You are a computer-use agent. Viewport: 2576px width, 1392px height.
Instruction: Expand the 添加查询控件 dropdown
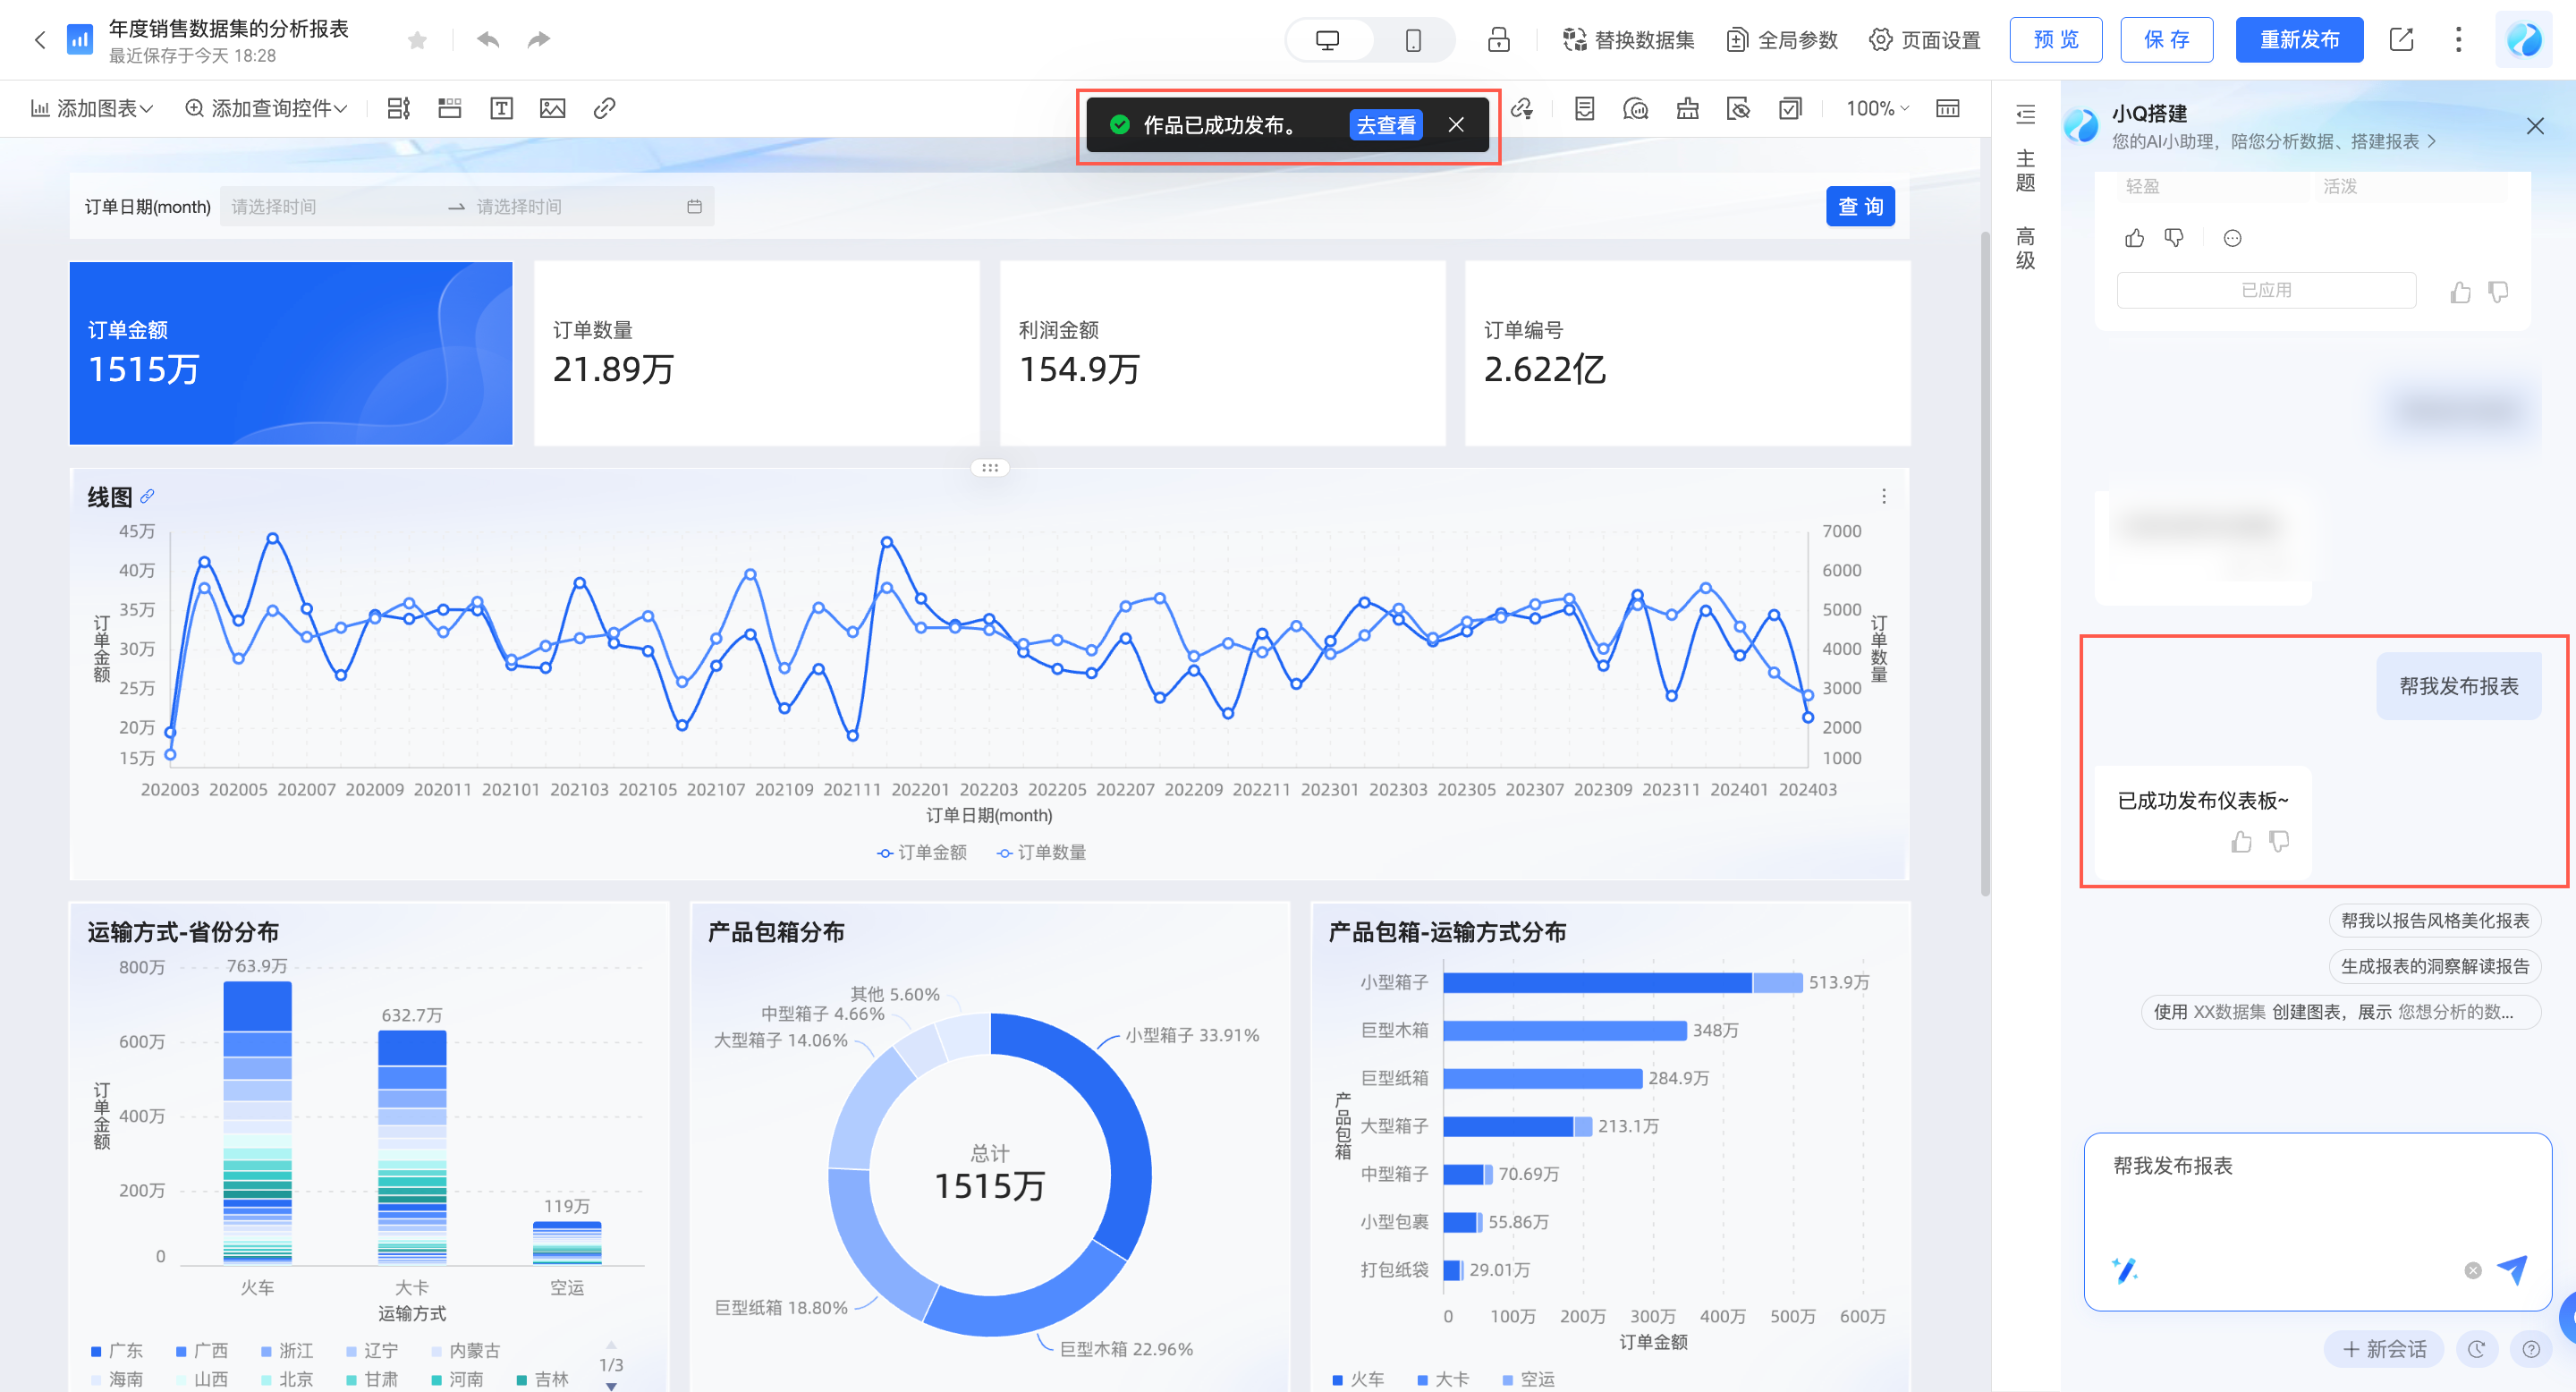[266, 108]
